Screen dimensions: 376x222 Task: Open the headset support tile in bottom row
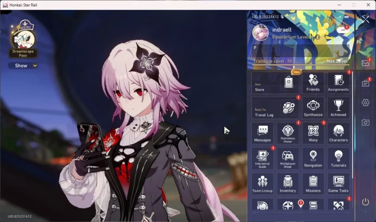262,205
